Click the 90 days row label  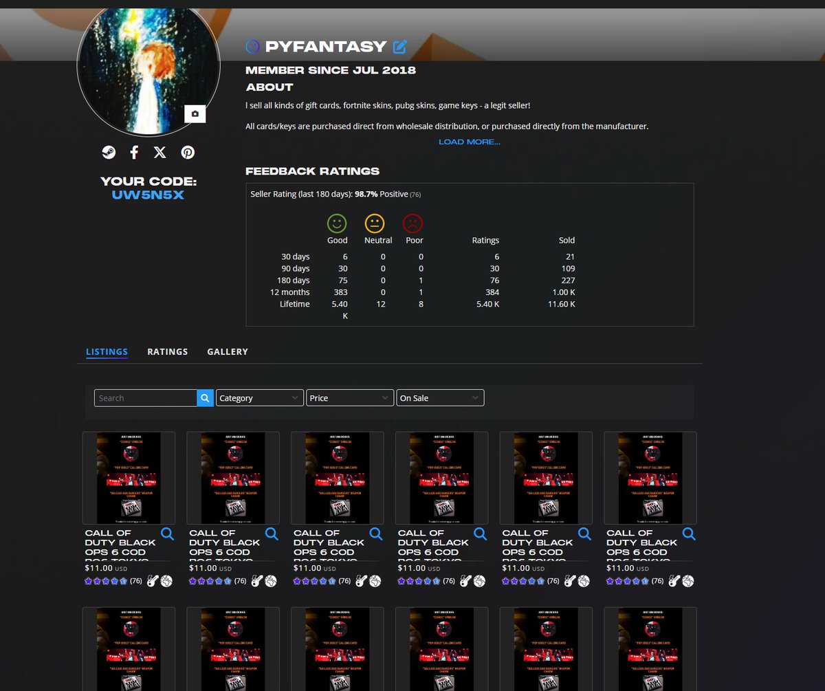(x=296, y=268)
